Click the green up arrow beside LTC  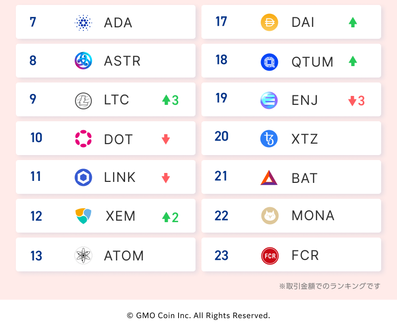(x=166, y=100)
